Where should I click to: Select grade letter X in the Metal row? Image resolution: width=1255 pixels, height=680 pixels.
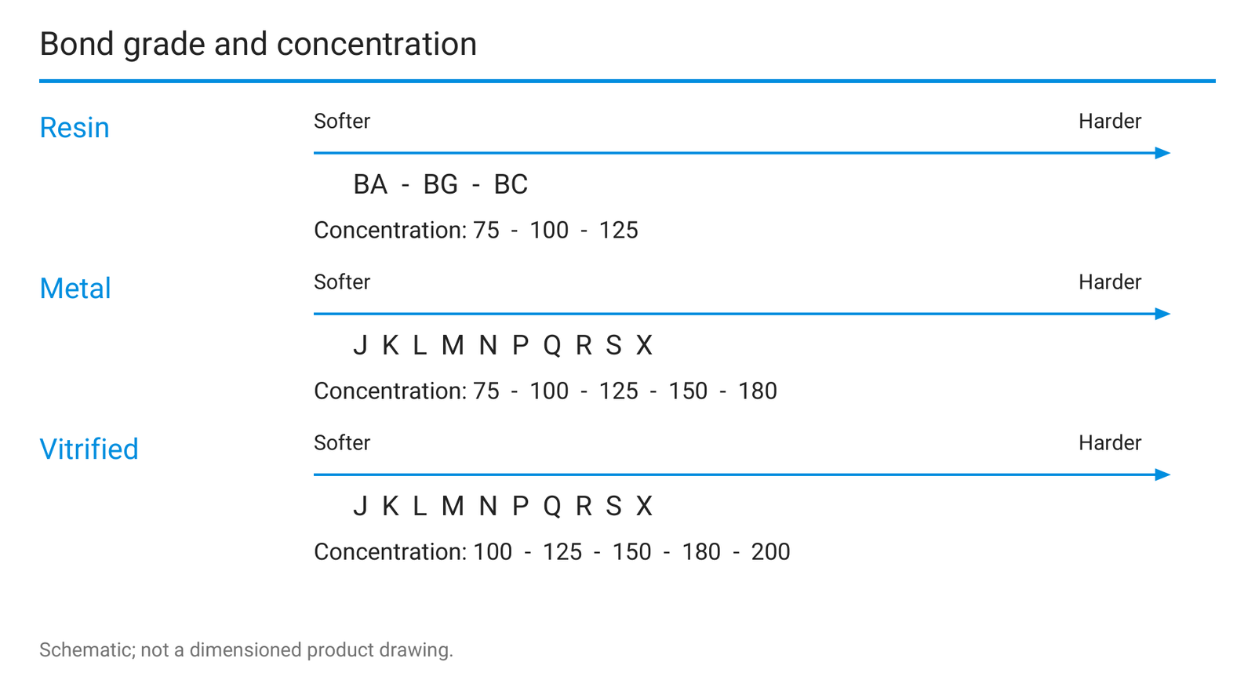[x=644, y=345]
